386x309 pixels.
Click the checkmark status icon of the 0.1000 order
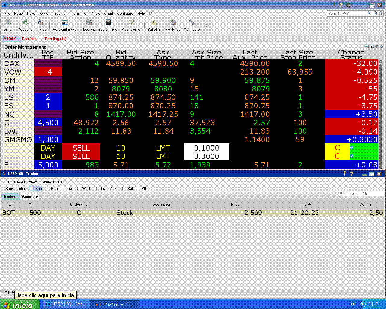(352, 148)
